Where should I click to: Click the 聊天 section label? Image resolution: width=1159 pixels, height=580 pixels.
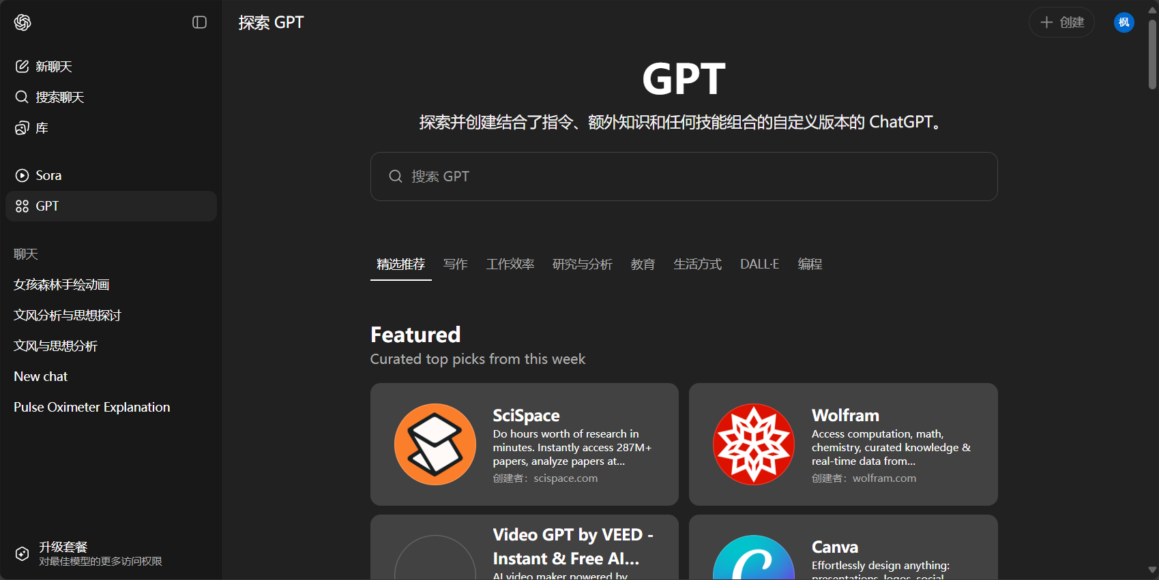click(26, 254)
